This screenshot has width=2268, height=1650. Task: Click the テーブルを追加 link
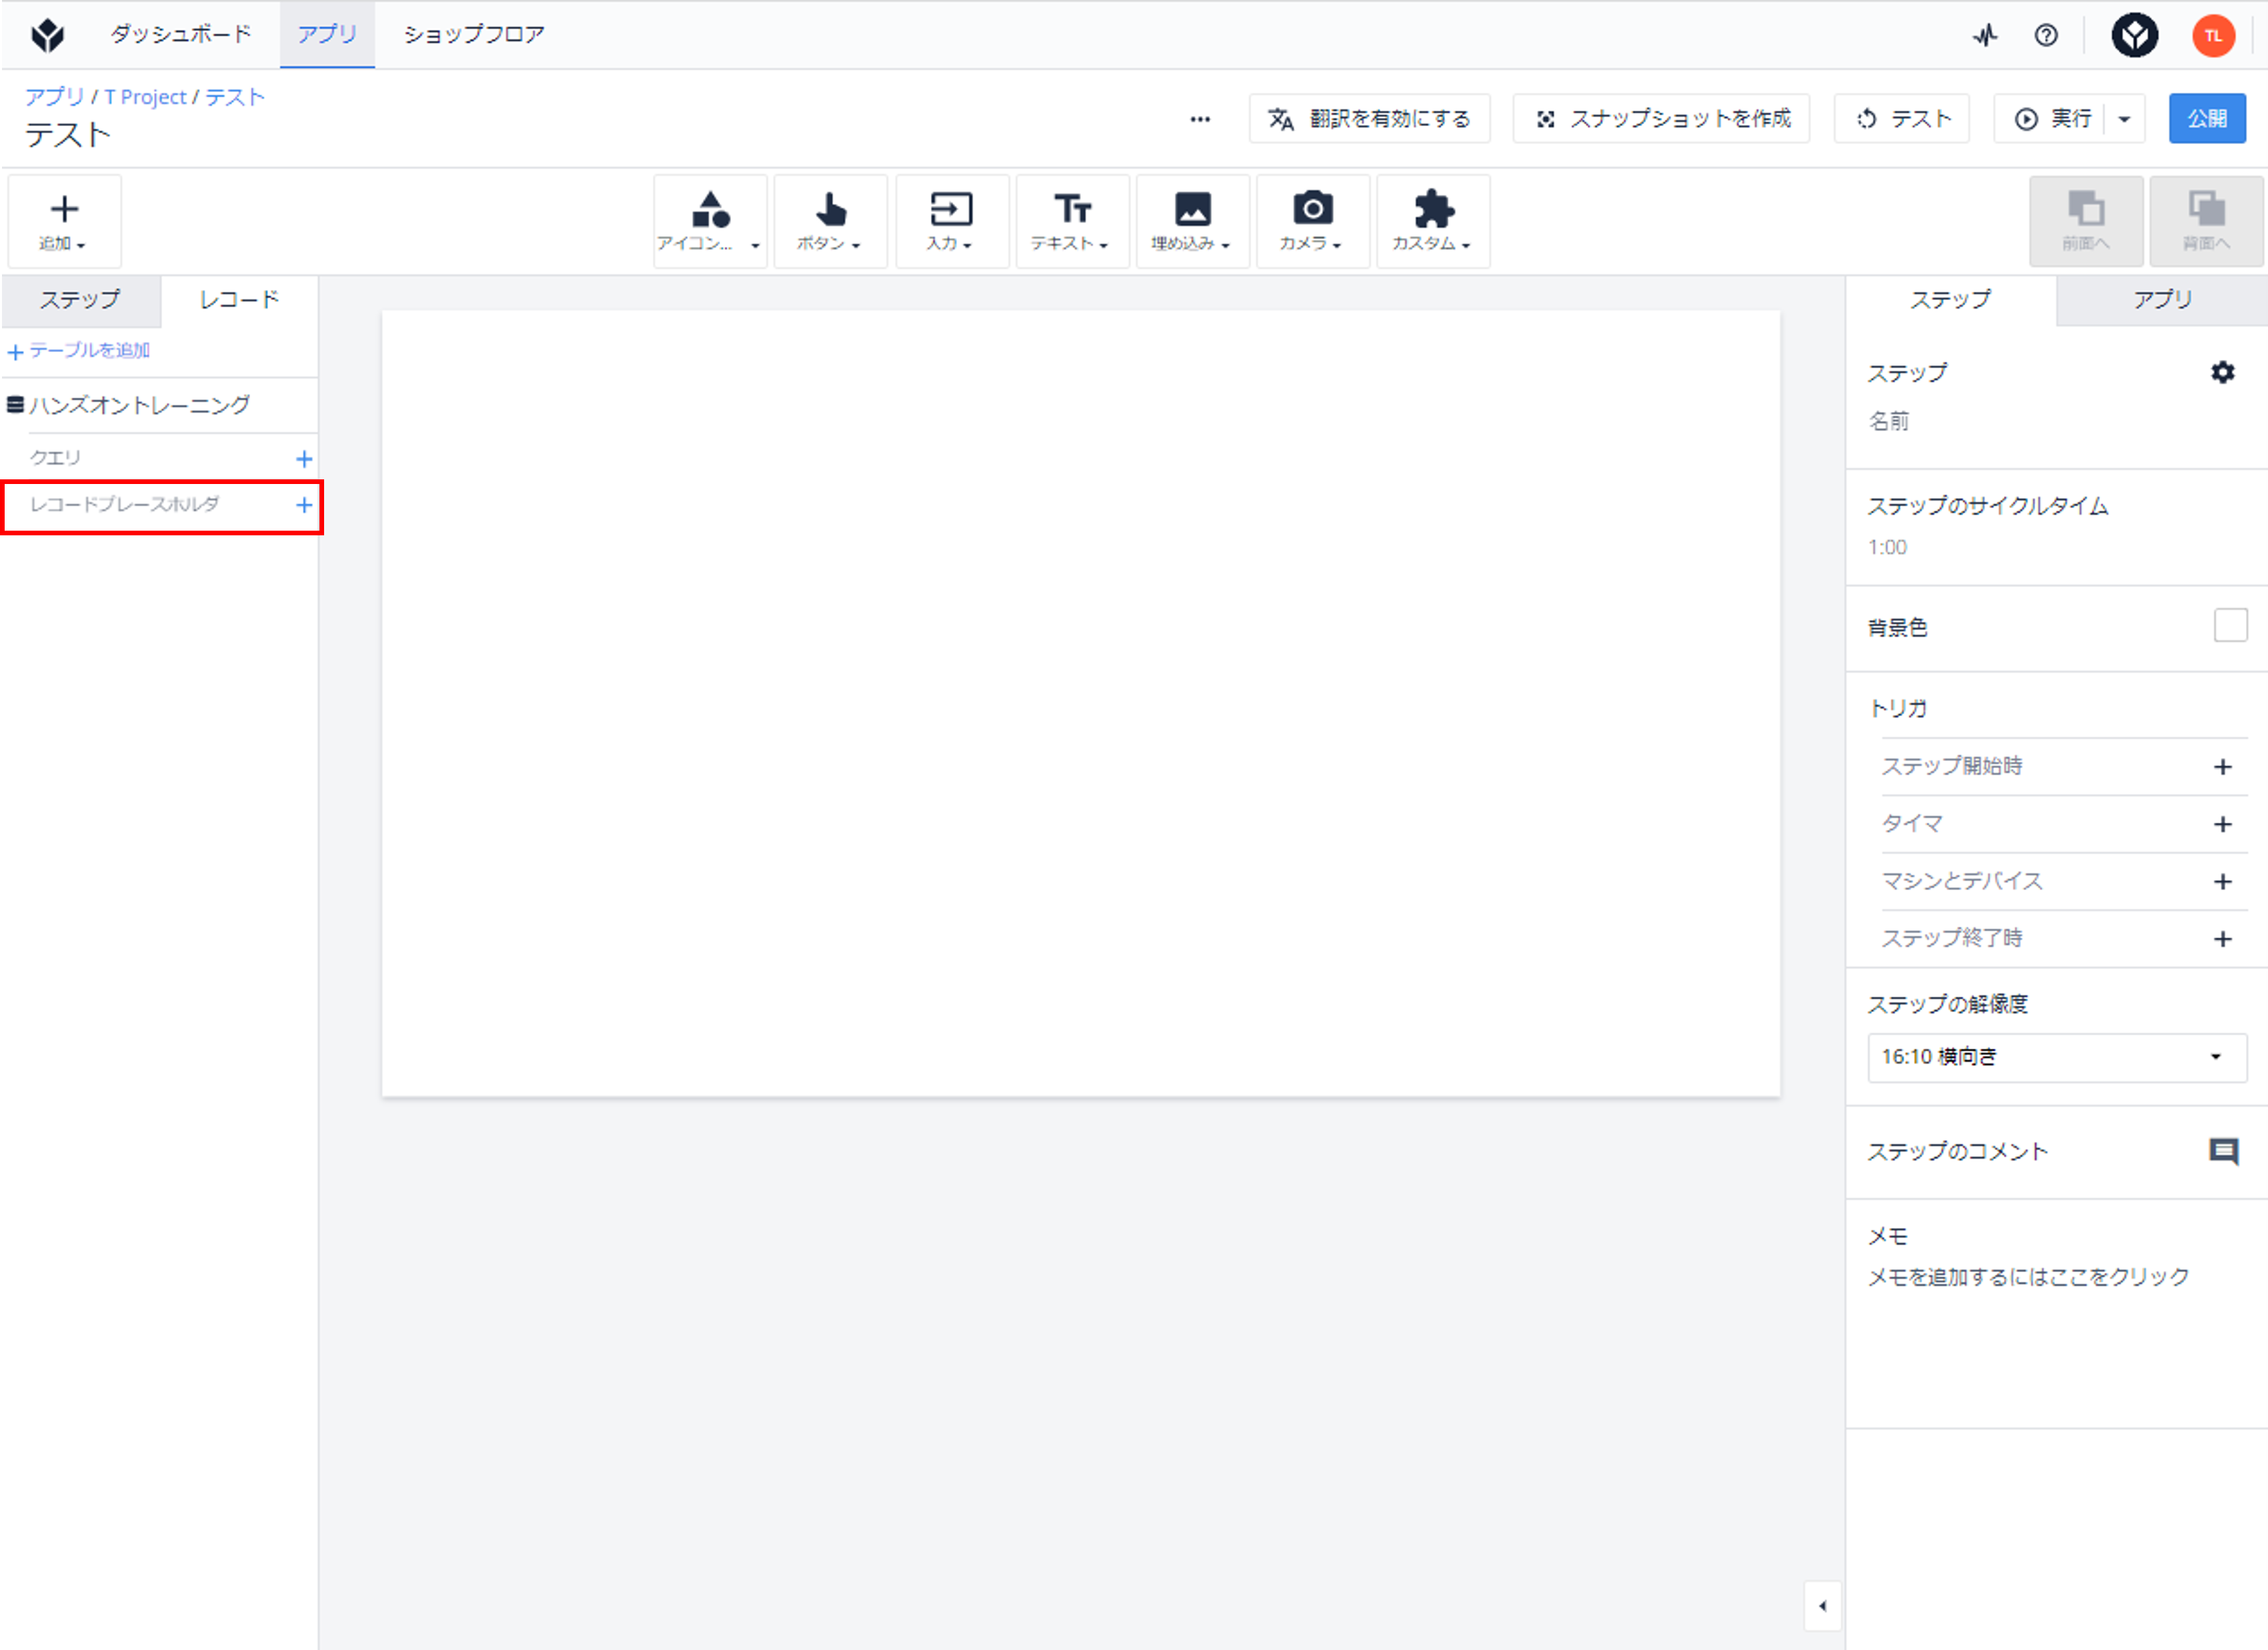point(79,351)
